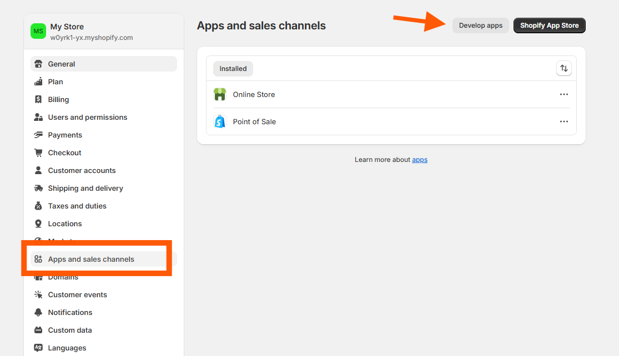The height and width of the screenshot is (356, 619).
Task: Open Locations settings
Action: [103, 223]
